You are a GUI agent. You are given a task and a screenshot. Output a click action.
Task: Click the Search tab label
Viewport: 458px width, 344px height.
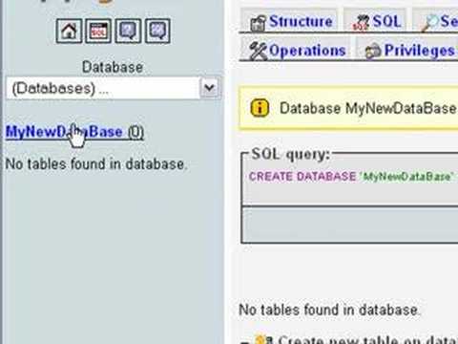coord(449,21)
